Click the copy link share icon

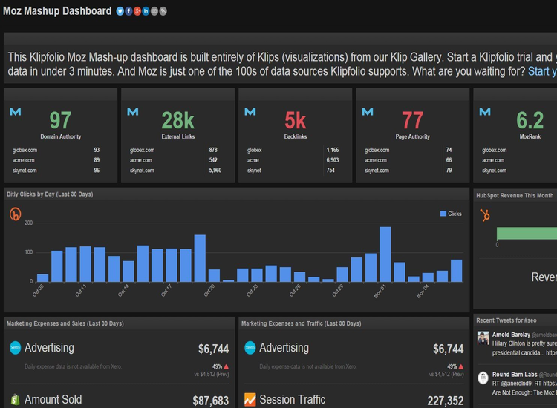[163, 11]
